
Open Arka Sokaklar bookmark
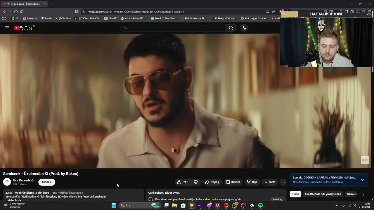click(133, 18)
